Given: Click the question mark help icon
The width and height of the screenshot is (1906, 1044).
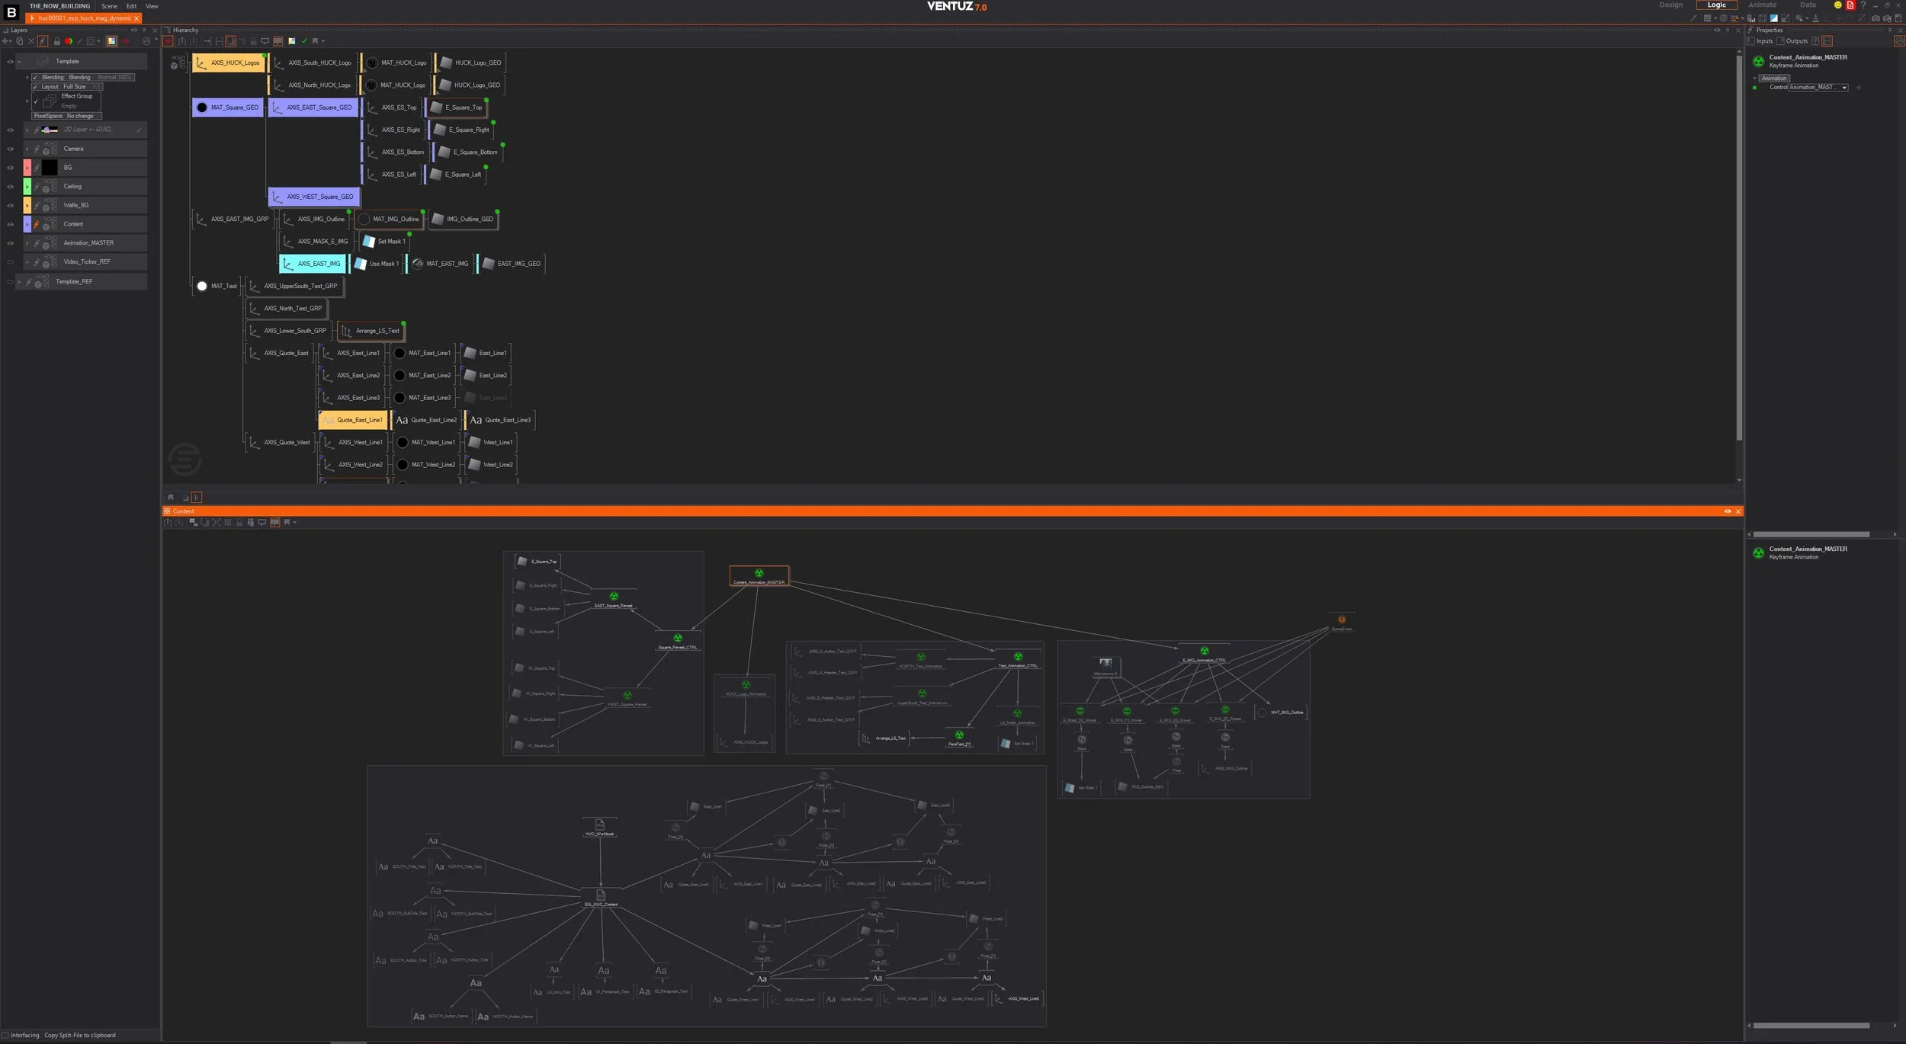Looking at the screenshot, I should pyautogui.click(x=1863, y=5).
